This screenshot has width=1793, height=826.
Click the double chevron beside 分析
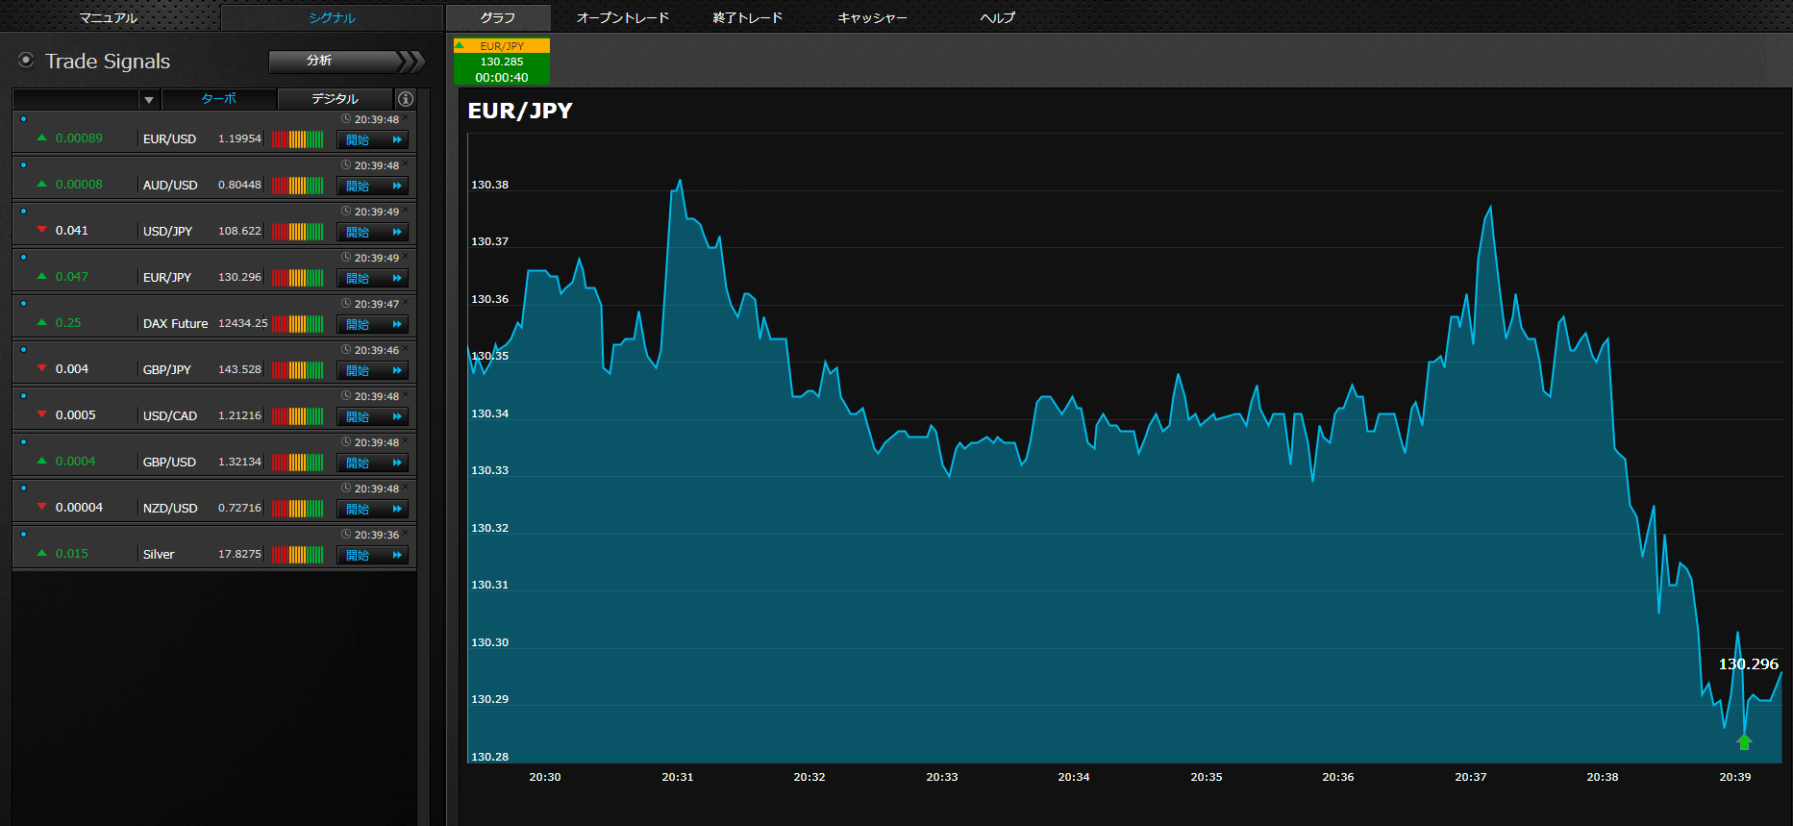[411, 62]
